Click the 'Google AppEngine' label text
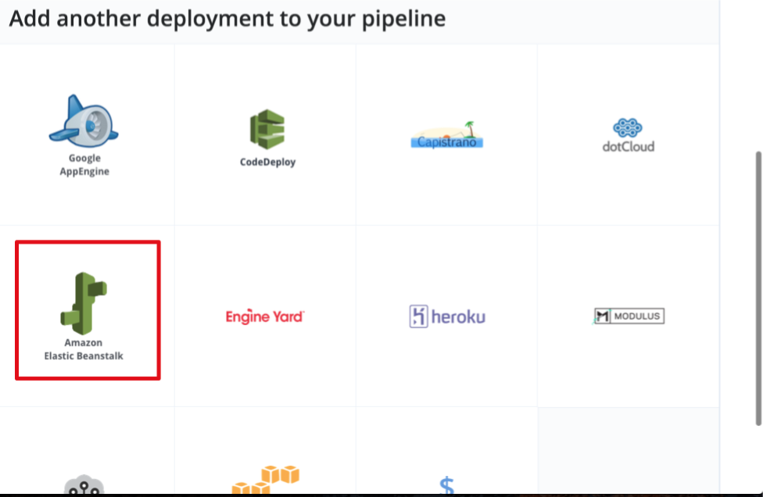 (84, 164)
